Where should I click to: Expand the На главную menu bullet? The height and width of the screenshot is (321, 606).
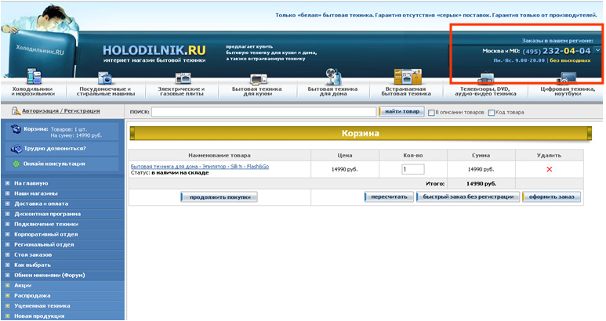(x=7, y=183)
